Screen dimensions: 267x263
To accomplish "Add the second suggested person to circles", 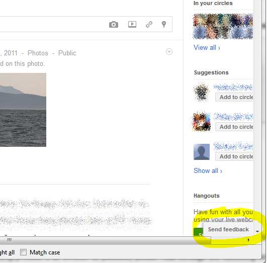I will (x=234, y=127).
